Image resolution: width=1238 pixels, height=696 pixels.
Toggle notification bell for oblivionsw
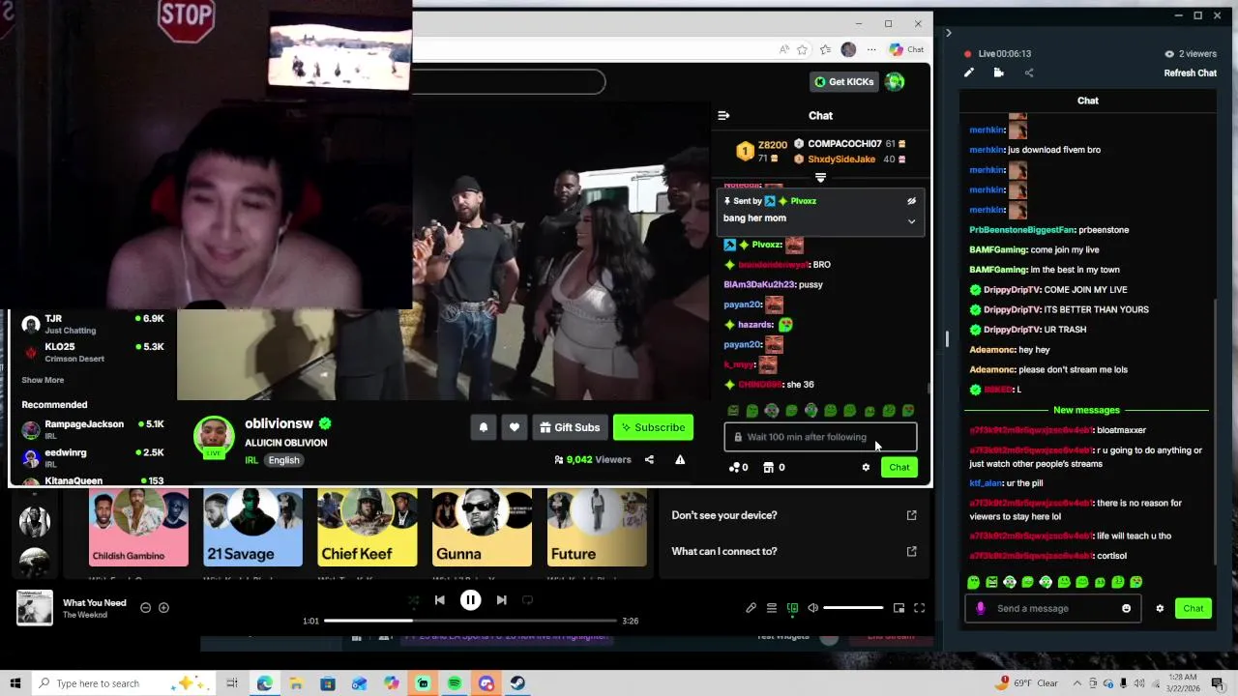[484, 427]
